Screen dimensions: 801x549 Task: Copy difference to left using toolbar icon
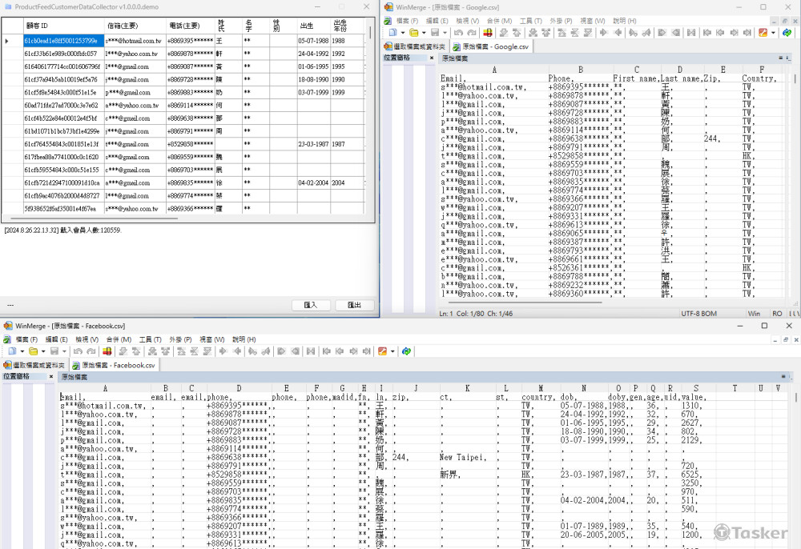[x=618, y=33]
